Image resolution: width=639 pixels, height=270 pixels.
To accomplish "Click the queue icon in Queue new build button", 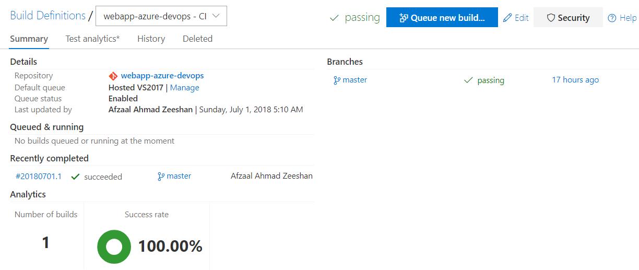I will coord(404,18).
